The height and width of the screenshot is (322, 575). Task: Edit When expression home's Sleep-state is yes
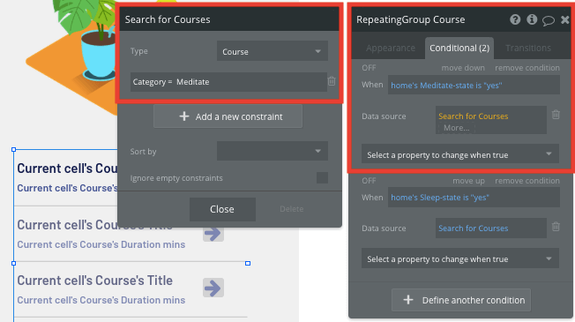click(x=474, y=198)
